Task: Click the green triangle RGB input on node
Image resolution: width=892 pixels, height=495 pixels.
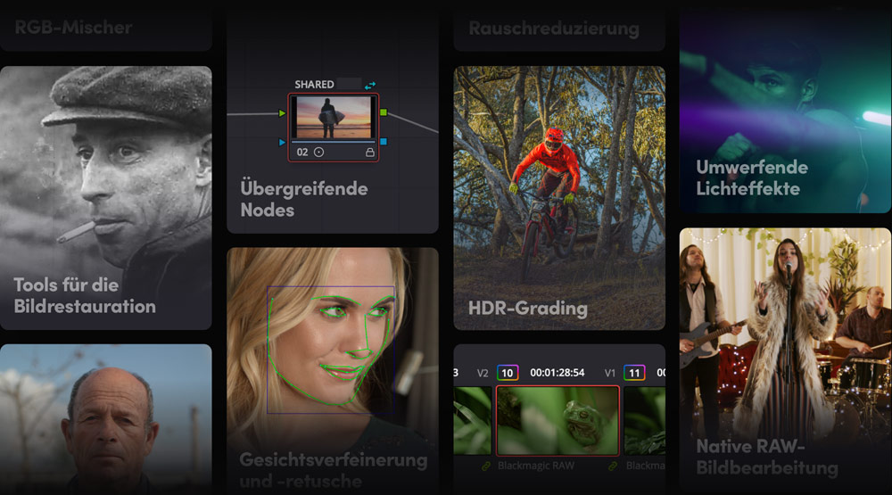Action: tap(282, 113)
